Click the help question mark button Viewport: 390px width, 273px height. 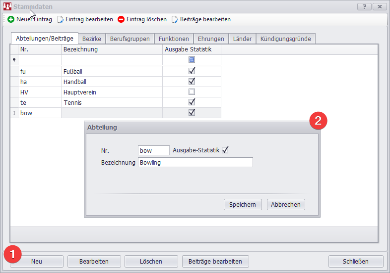click(364, 6)
